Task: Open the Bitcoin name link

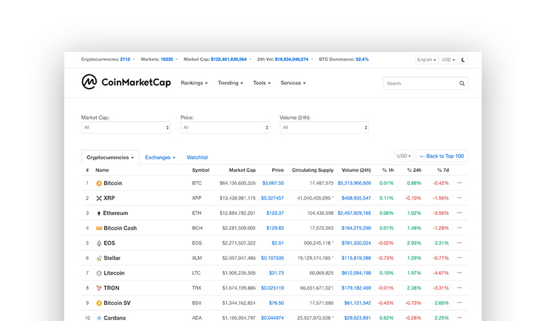Action: pyautogui.click(x=113, y=183)
